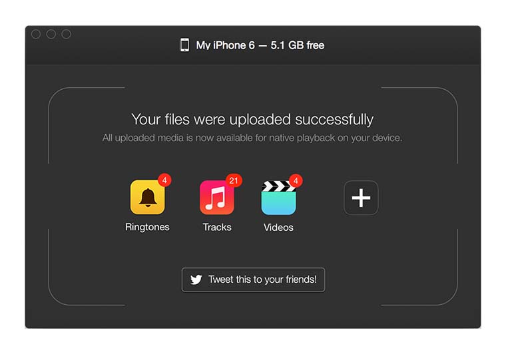The width and height of the screenshot is (506, 354).
Task: Click the uploaded successfully heading
Action: coord(252,119)
